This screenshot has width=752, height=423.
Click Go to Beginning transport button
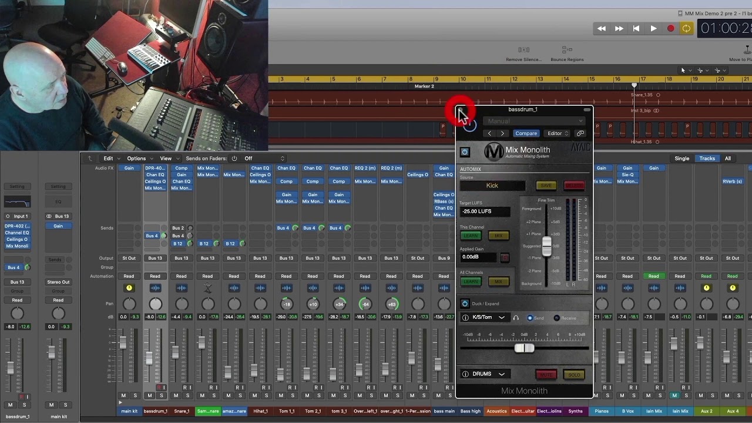(636, 28)
